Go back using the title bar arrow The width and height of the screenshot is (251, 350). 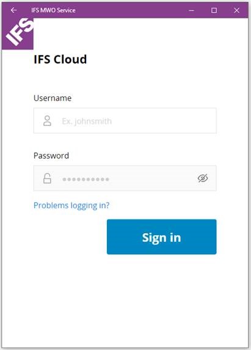[x=13, y=10]
